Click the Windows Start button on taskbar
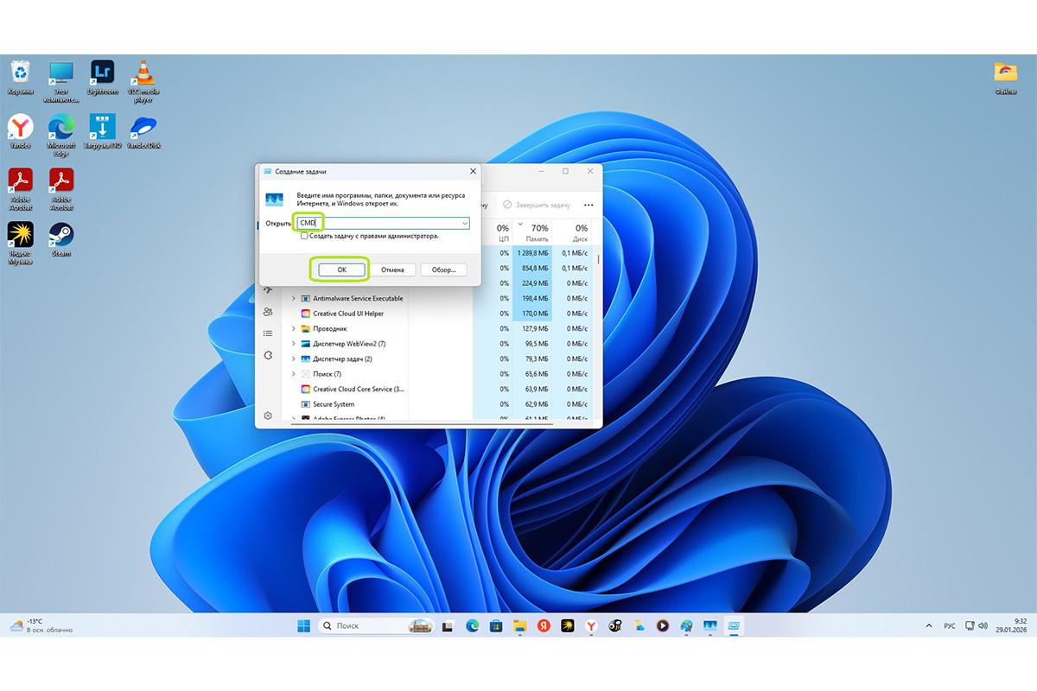 point(303,625)
